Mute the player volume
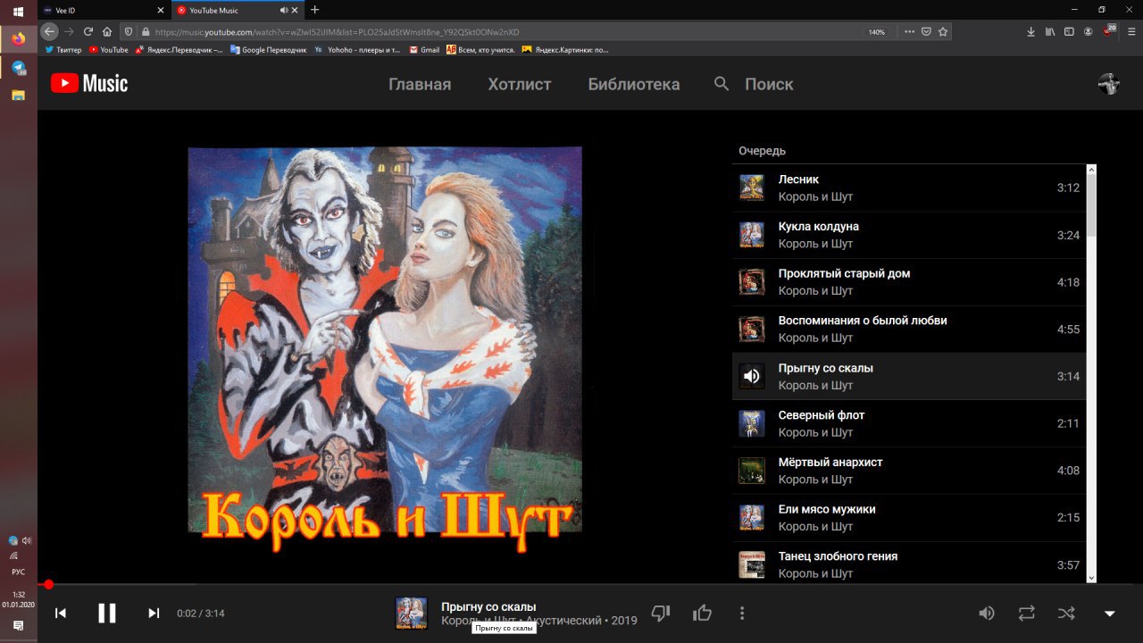The width and height of the screenshot is (1143, 643). [987, 613]
